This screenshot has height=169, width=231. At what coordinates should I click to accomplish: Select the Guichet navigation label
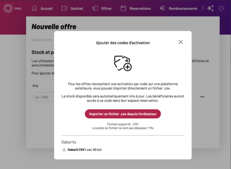pos(77,9)
